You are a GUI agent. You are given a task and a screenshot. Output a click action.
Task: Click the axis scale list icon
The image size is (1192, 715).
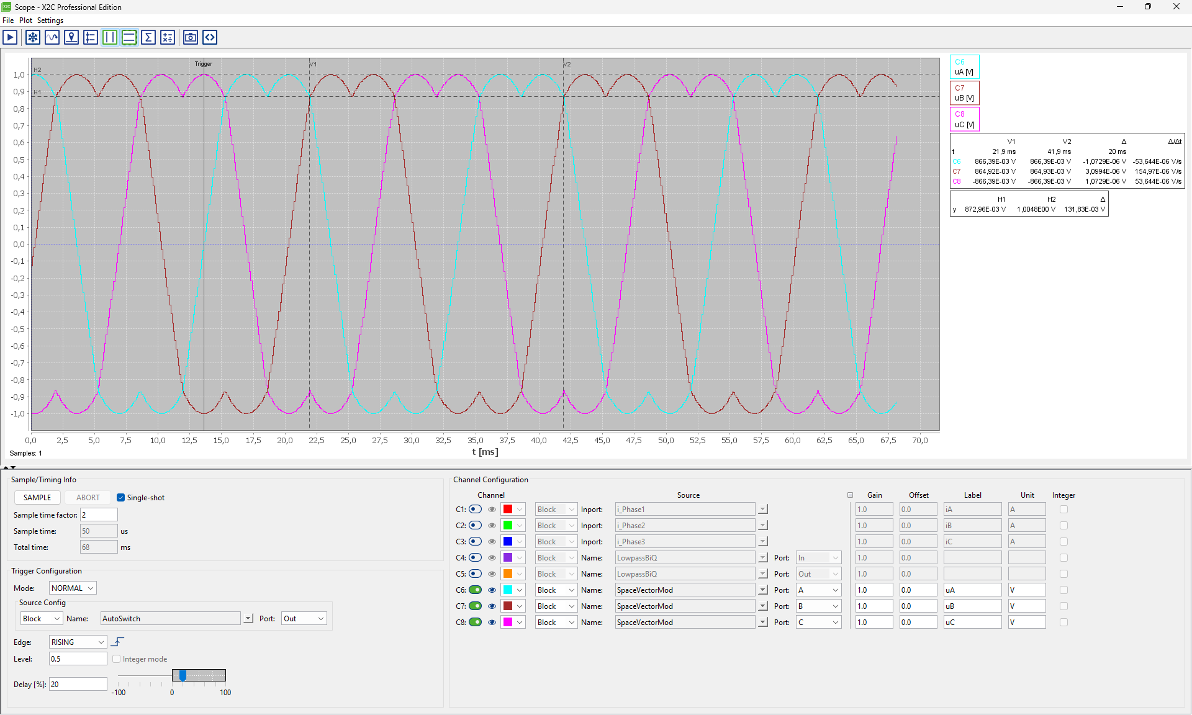tap(91, 37)
